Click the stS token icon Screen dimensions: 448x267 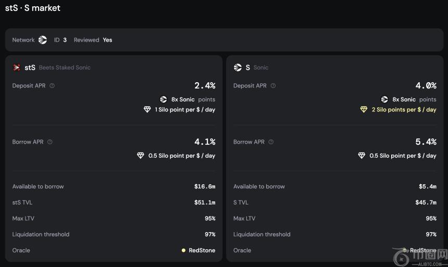click(17, 68)
